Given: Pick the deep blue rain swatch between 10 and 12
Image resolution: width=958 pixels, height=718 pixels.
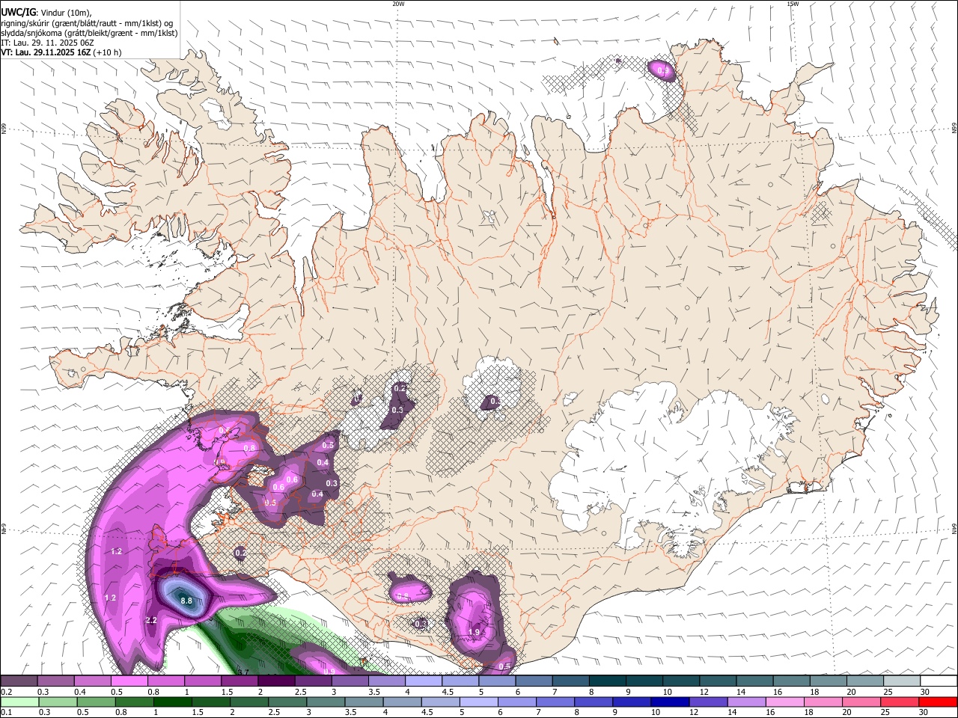Looking at the screenshot, I should (x=670, y=702).
